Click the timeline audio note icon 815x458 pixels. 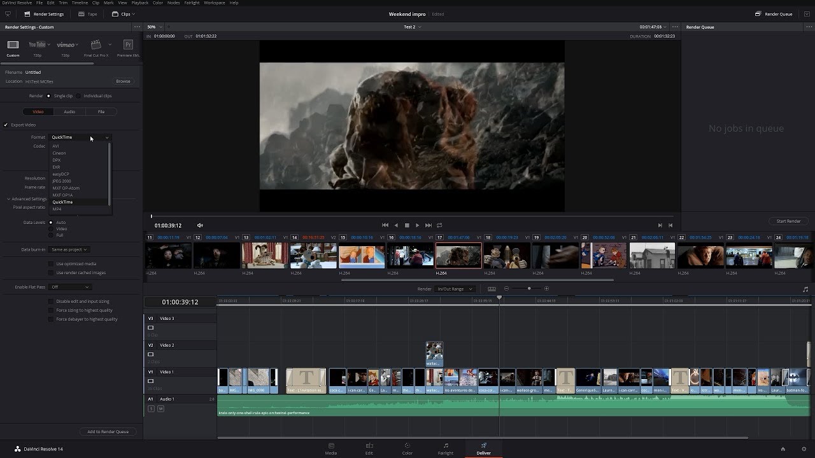coord(805,289)
